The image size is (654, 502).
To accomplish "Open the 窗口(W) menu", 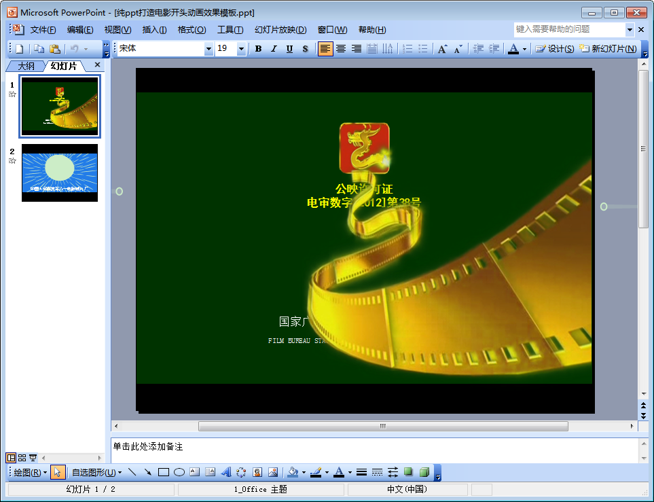I will pyautogui.click(x=332, y=30).
